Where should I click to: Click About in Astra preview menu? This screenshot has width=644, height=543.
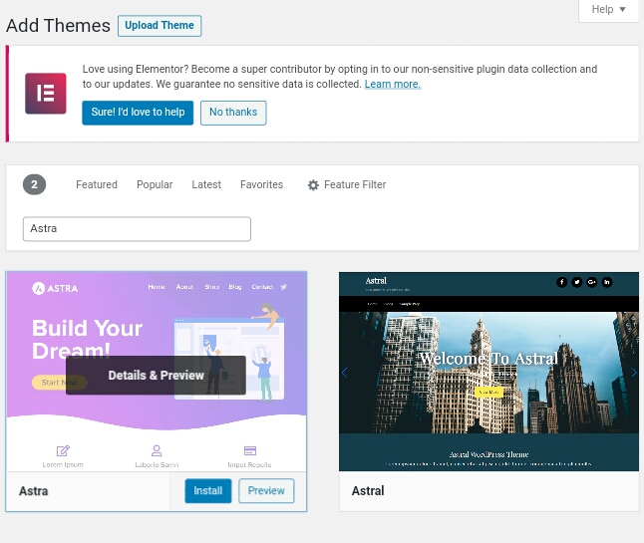[184, 287]
